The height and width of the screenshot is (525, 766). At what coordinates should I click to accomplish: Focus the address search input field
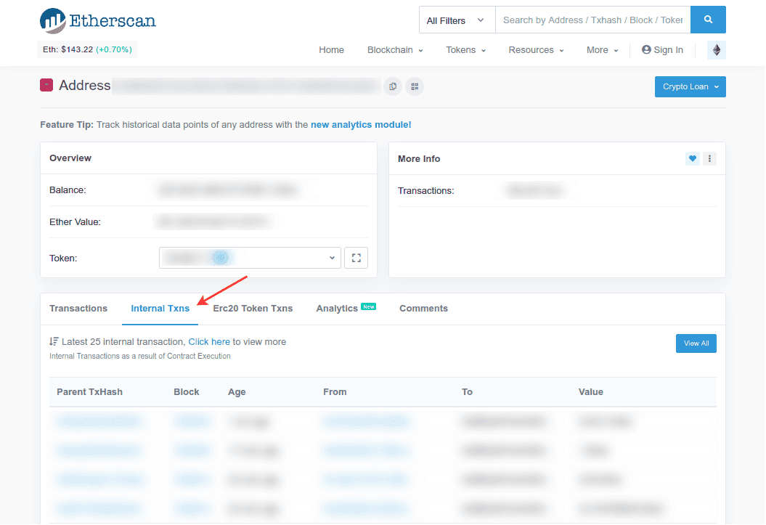(x=592, y=20)
